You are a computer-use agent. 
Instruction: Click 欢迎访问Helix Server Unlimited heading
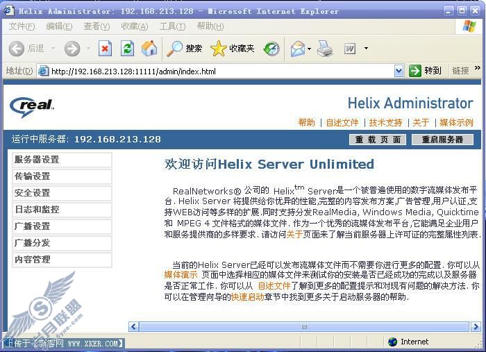(x=269, y=164)
